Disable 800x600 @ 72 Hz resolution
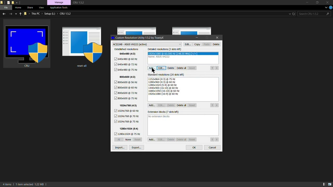Image resolution: width=333 pixels, height=187 pixels. pyautogui.click(x=116, y=93)
